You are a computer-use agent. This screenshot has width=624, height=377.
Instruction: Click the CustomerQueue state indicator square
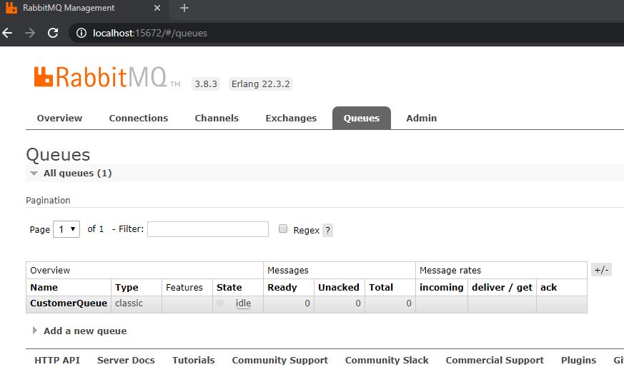[220, 303]
